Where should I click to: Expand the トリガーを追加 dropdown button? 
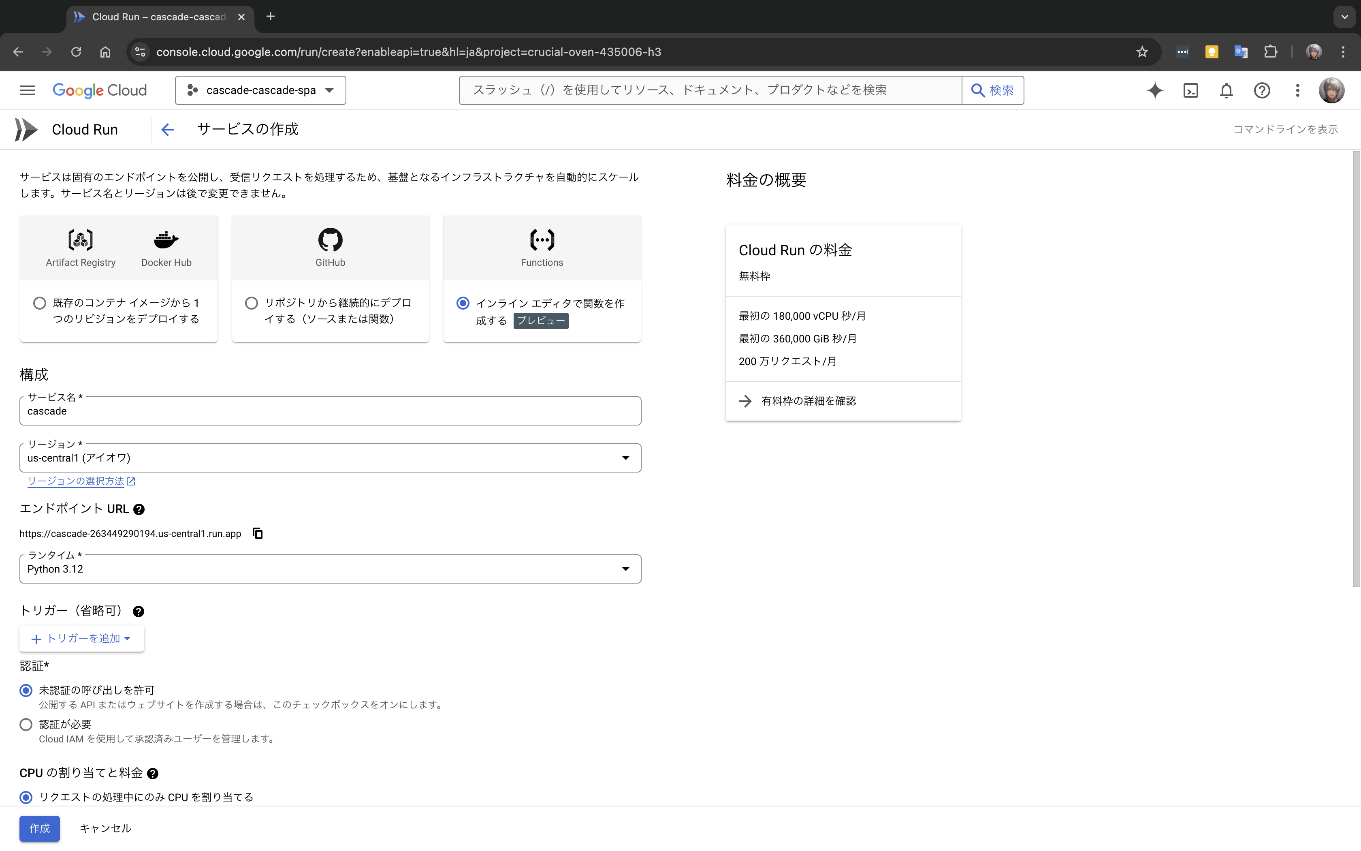[81, 639]
